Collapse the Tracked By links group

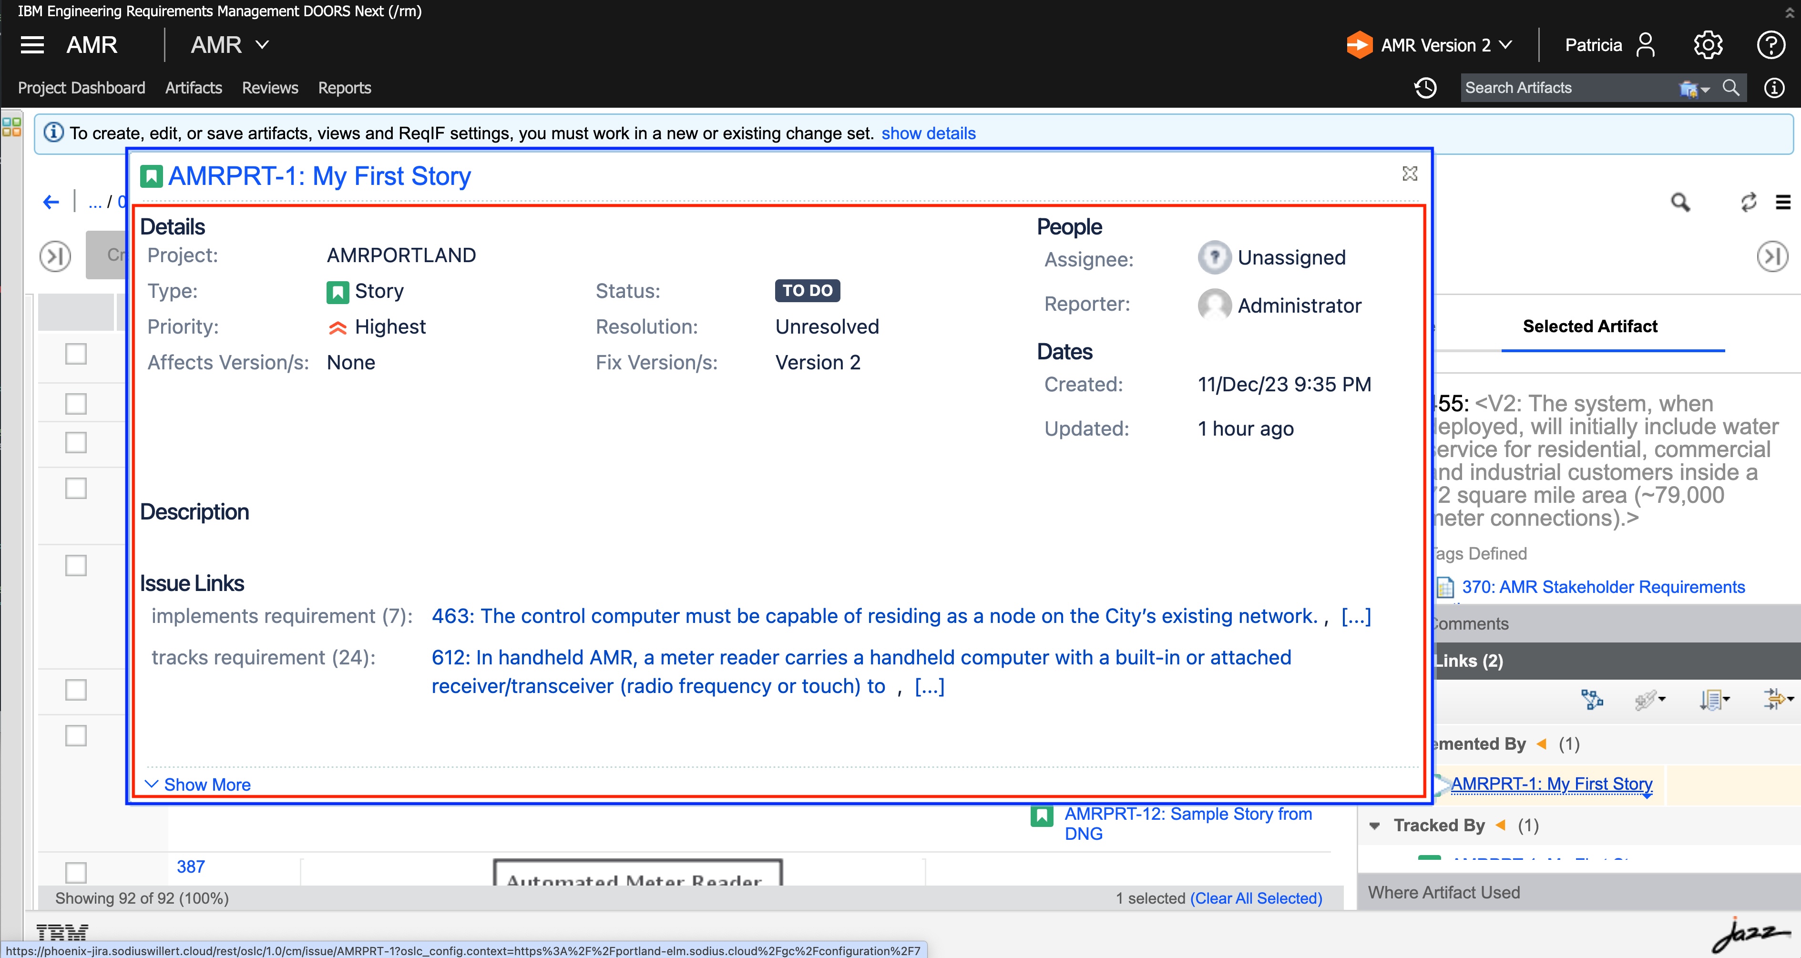coord(1374,826)
